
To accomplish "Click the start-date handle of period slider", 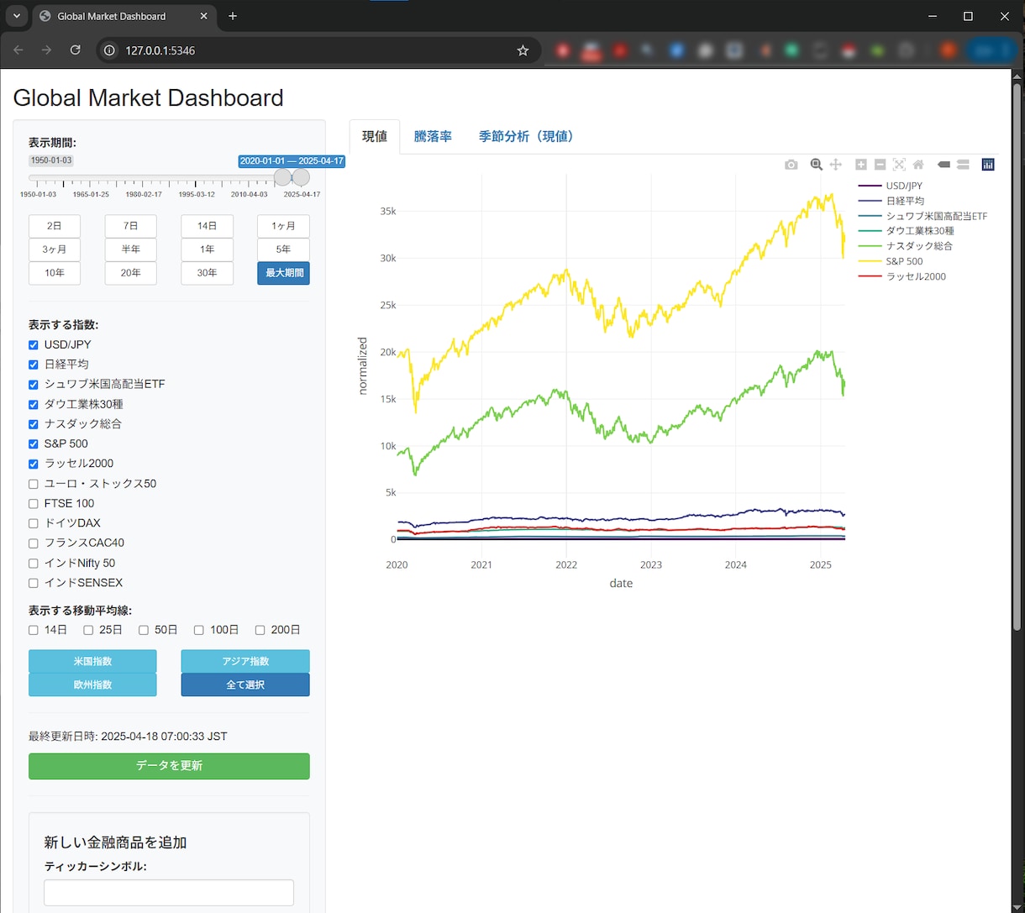I will click(x=282, y=177).
